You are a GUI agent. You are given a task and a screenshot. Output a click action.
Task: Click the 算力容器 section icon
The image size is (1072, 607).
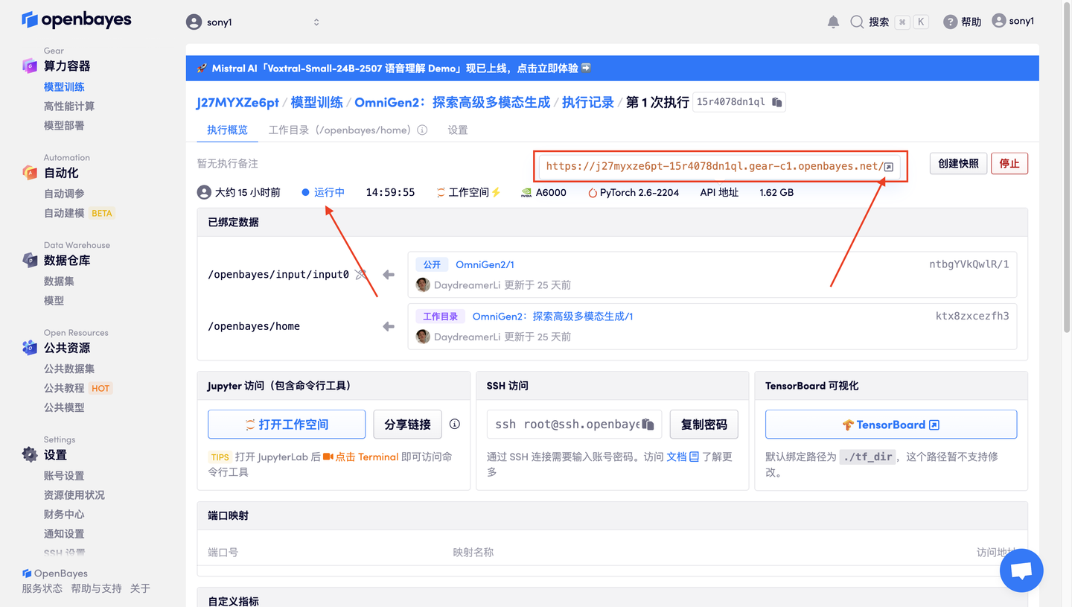coord(30,66)
